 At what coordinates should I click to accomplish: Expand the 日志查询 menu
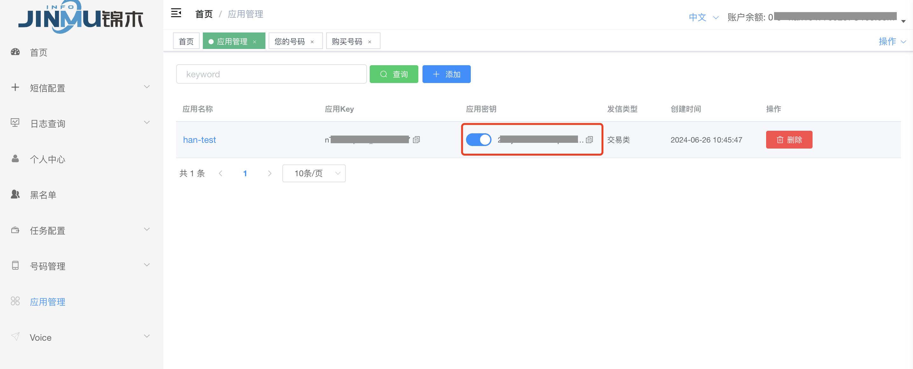(147, 122)
